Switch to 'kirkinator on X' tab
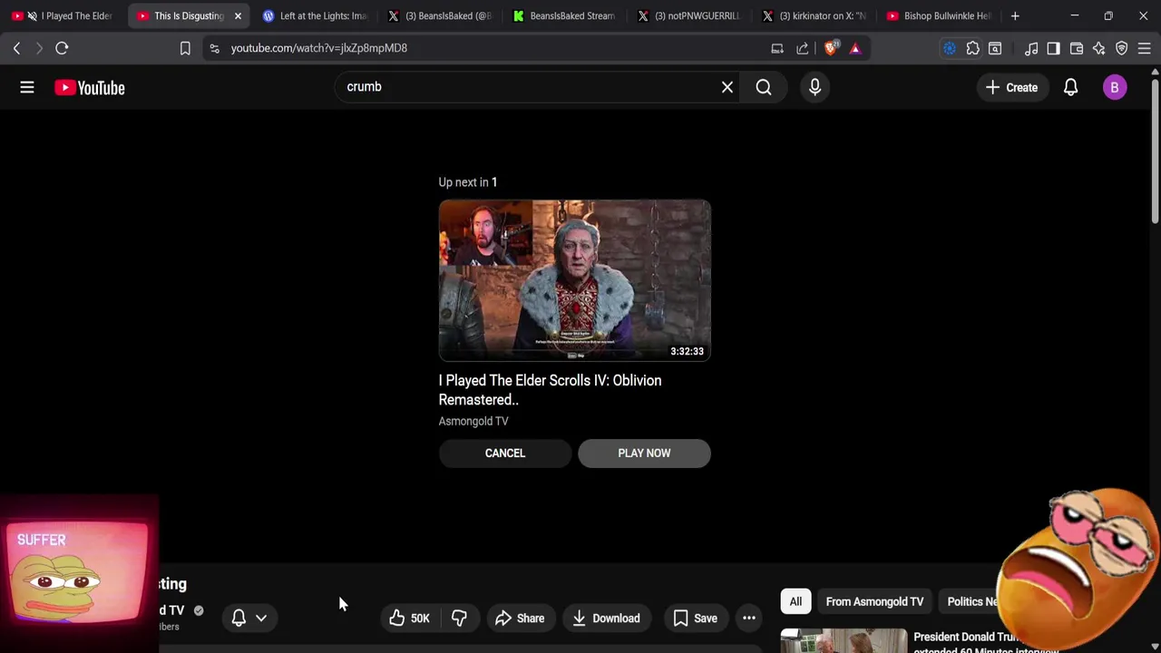Screen dimensions: 1161x653 point(815,15)
